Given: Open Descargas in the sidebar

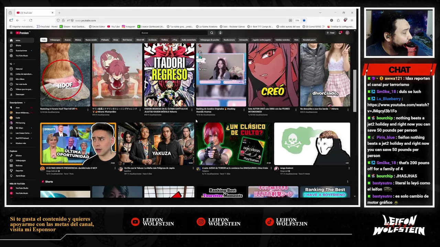Looking at the screenshot, I should tap(21, 94).
